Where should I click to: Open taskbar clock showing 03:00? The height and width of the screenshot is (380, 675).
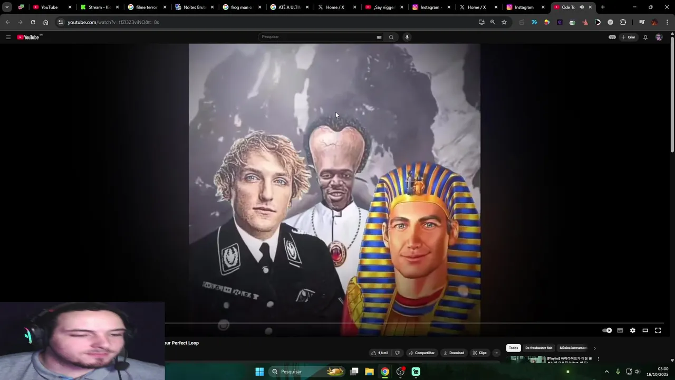pos(657,372)
